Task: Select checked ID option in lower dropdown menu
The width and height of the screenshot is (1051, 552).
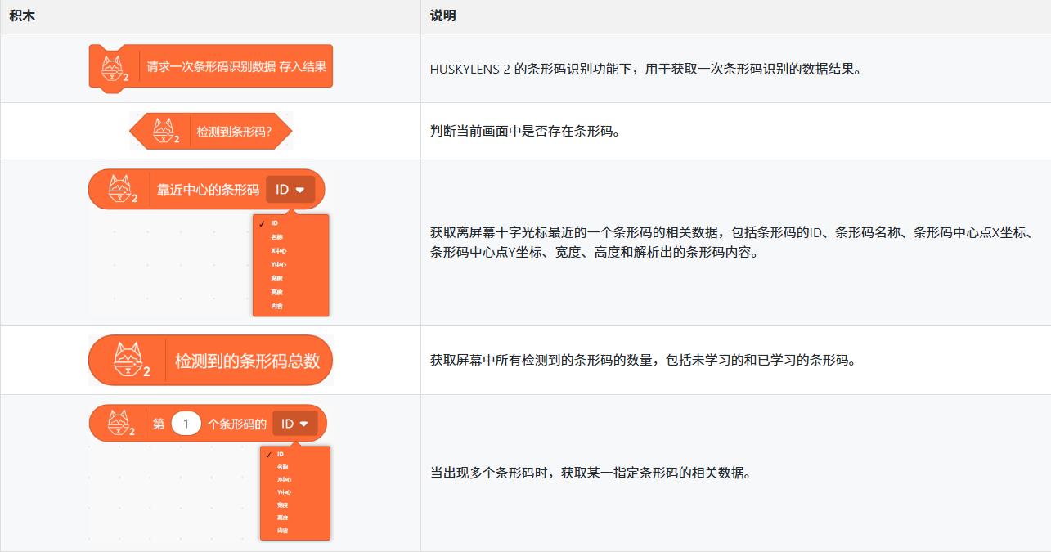Action: (280, 454)
